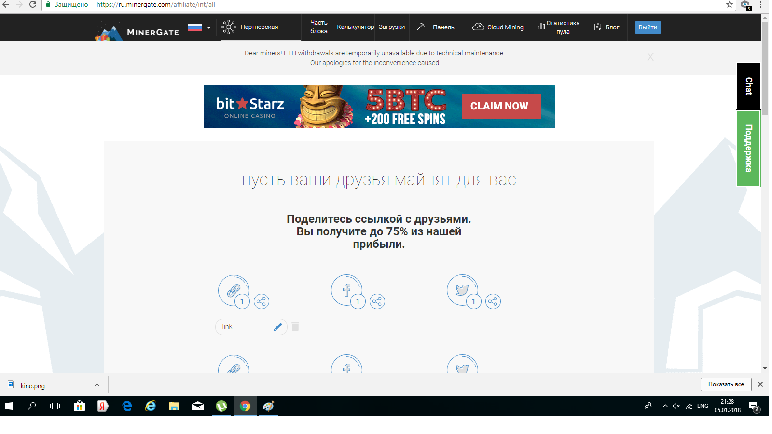Viewport: 772px width, 434px height.
Task: Open the People icon in the tray
Action: pyautogui.click(x=648, y=406)
